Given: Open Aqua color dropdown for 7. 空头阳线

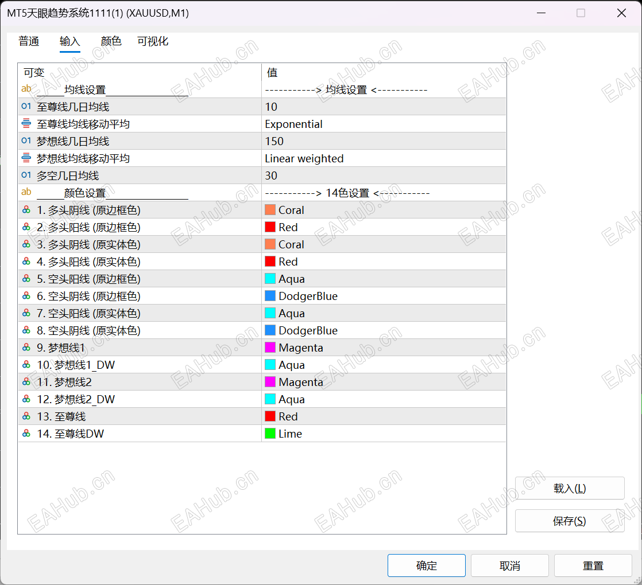Looking at the screenshot, I should (x=384, y=313).
